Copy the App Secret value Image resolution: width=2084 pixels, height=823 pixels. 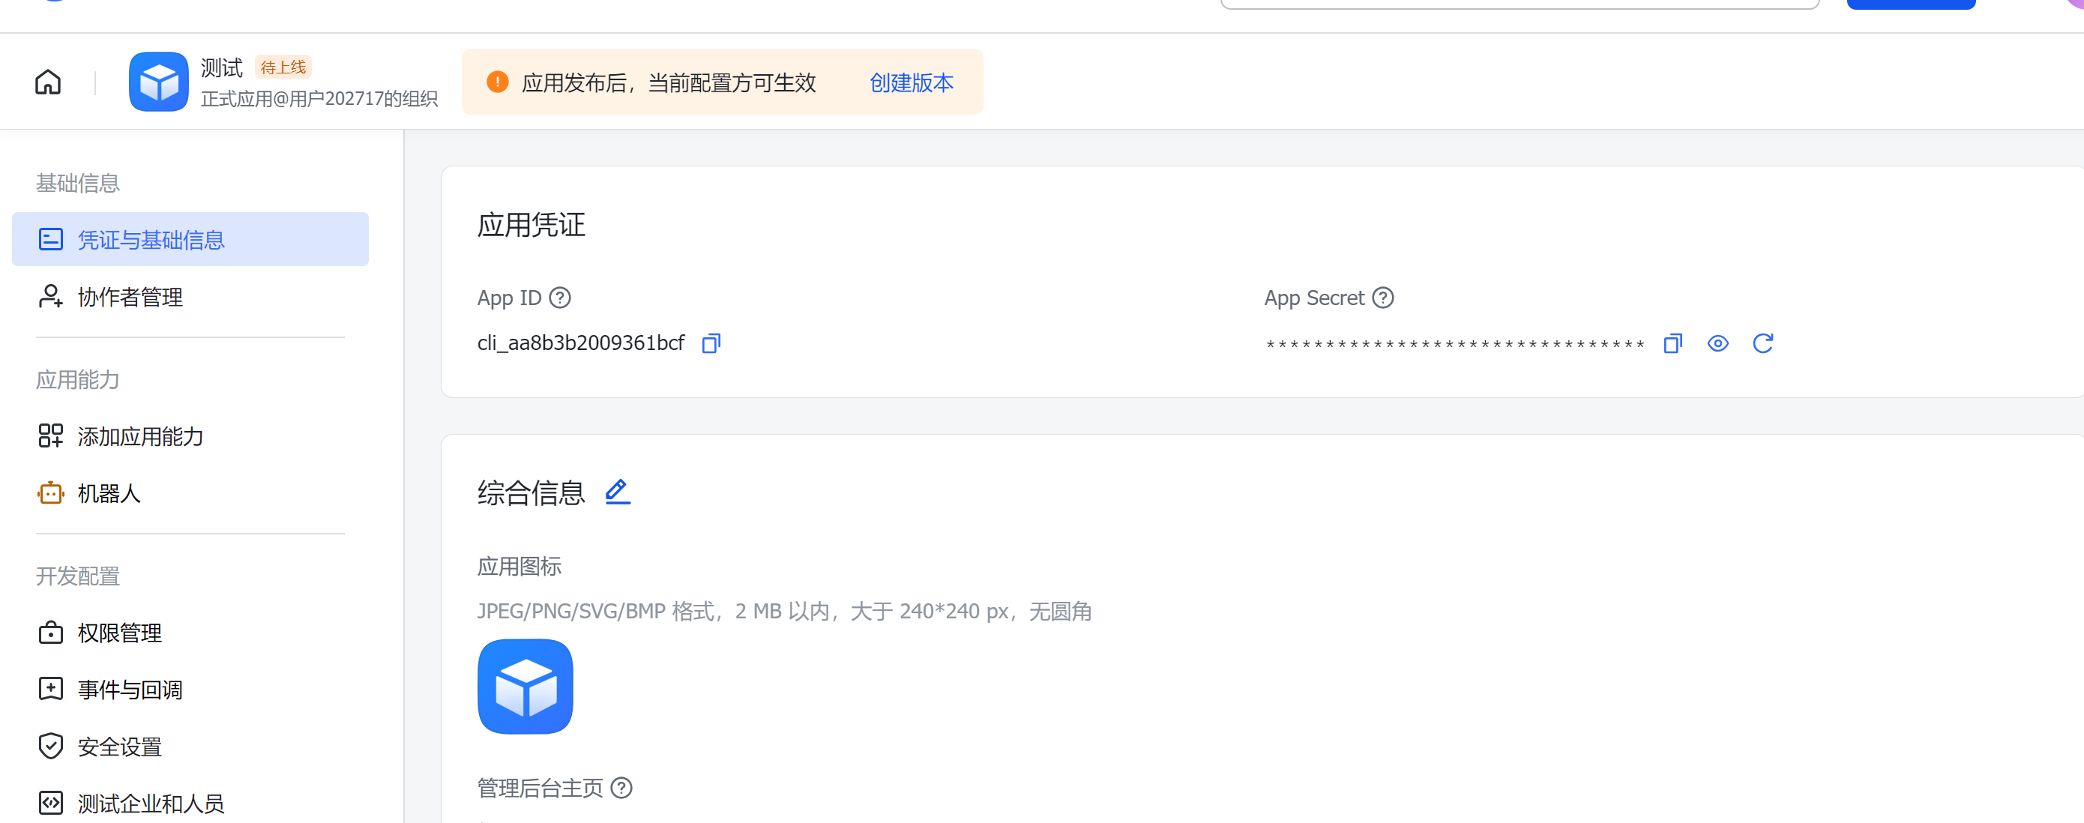(x=1673, y=343)
